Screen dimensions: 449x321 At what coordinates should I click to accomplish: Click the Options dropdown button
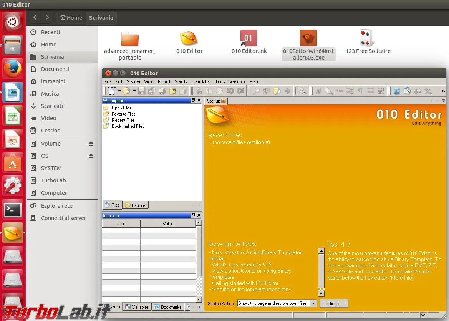point(334,304)
